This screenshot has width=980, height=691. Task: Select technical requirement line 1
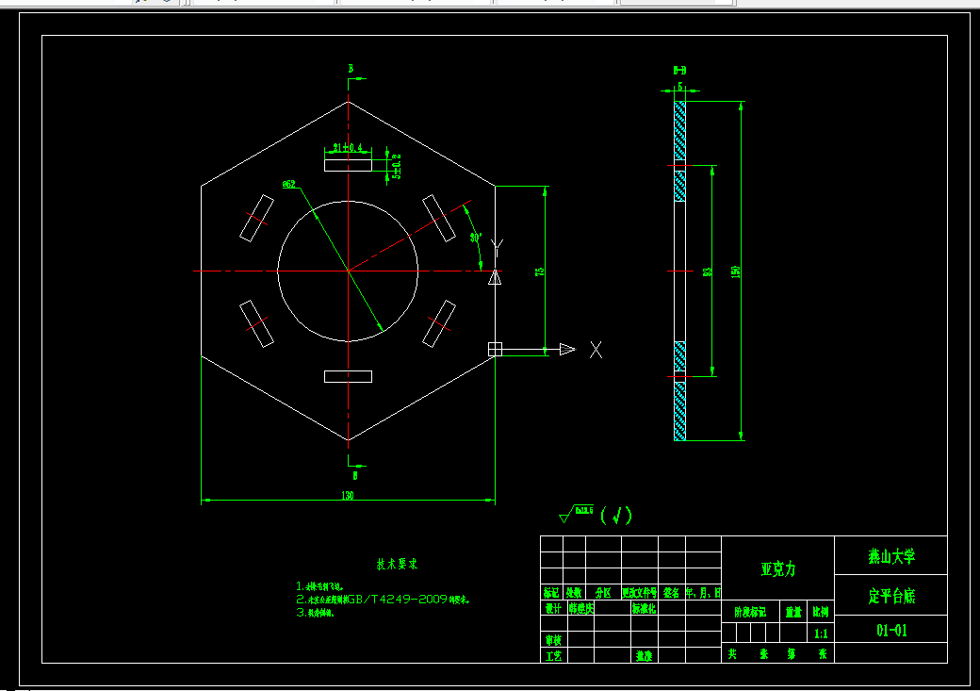pos(319,586)
